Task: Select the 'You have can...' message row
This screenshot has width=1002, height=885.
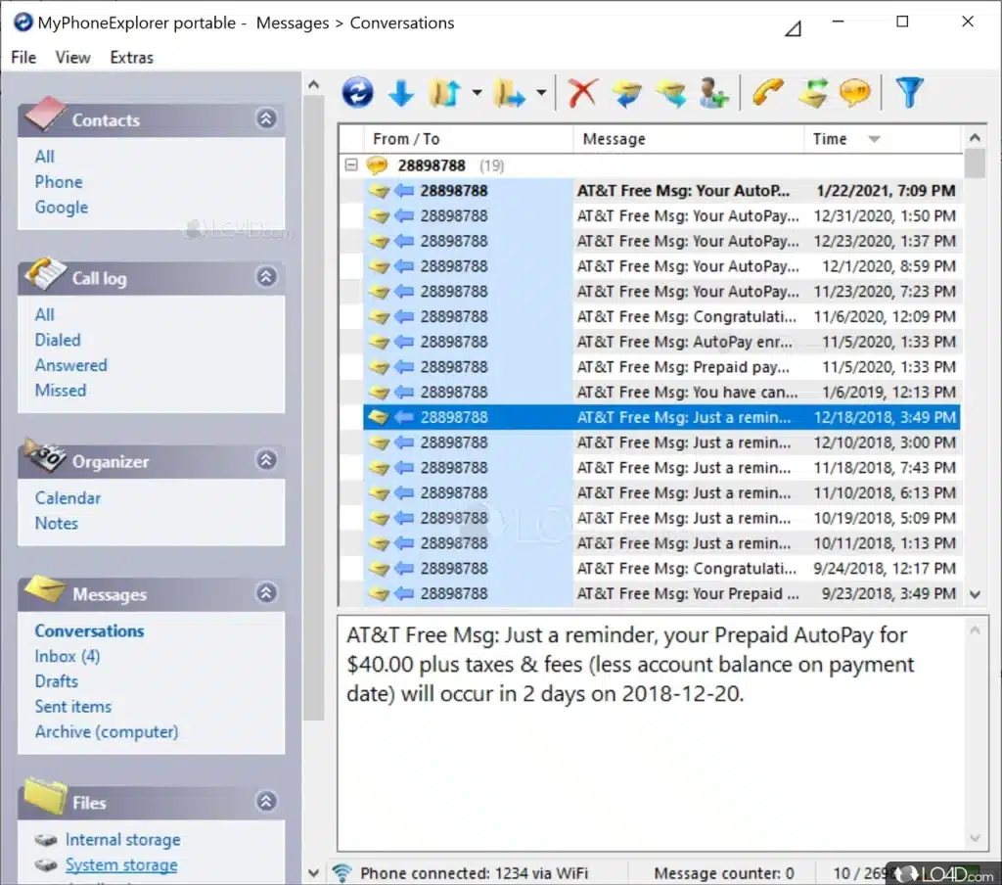Action: point(660,393)
